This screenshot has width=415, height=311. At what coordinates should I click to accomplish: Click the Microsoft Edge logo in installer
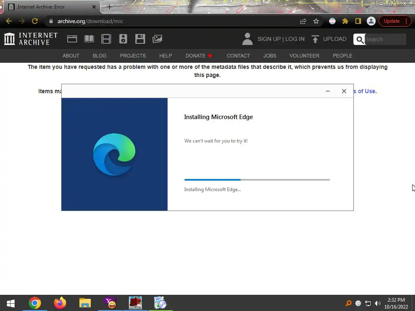pos(114,154)
